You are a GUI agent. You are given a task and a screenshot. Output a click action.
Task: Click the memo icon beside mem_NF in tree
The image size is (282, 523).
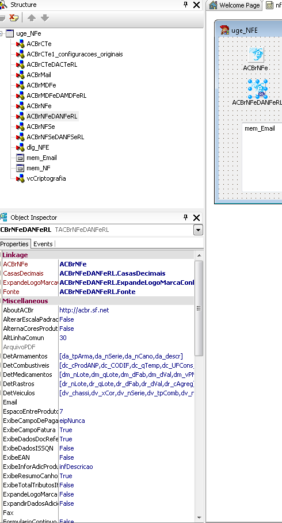click(x=20, y=168)
